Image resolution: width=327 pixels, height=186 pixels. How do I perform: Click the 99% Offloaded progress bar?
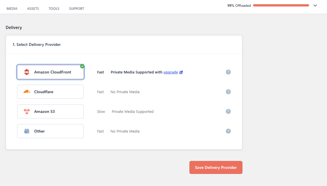coord(281,5)
